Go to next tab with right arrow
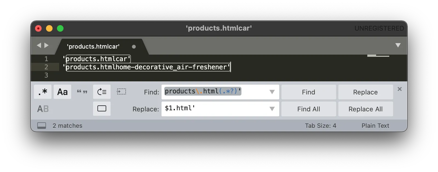Image resolution: width=438 pixels, height=172 pixels. click(x=47, y=45)
